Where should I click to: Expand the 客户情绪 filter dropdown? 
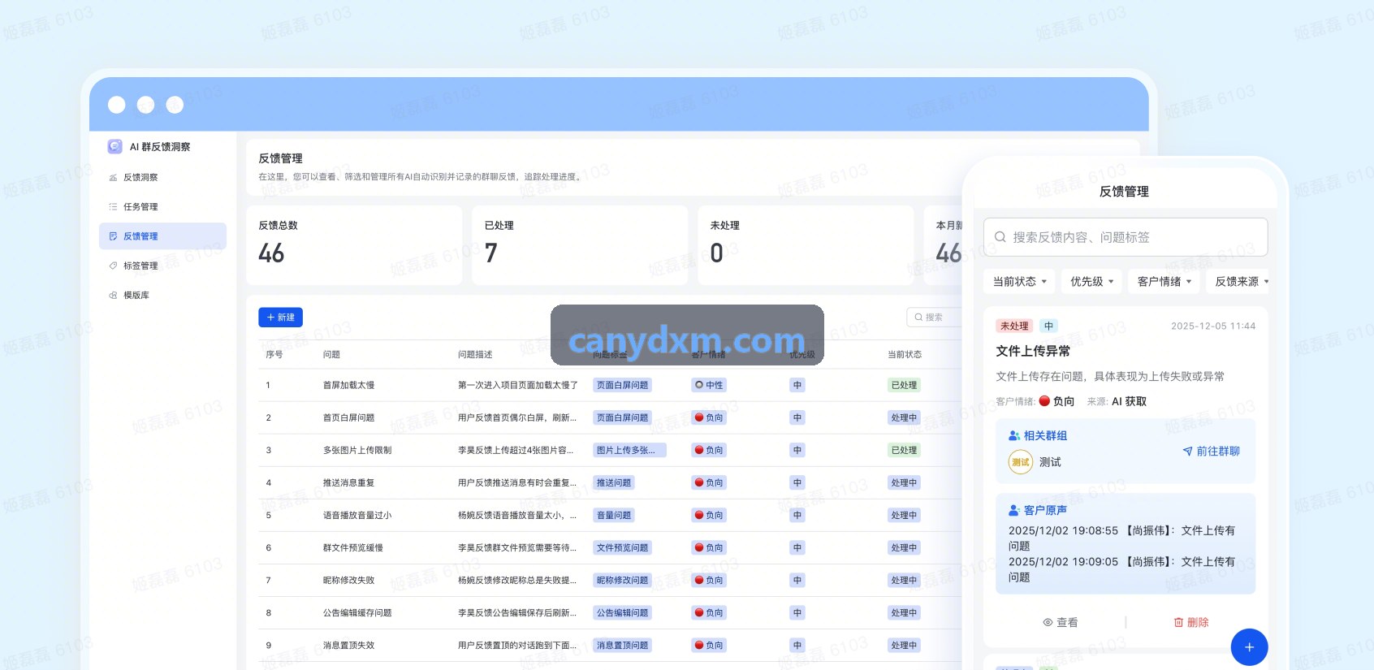pos(1164,282)
